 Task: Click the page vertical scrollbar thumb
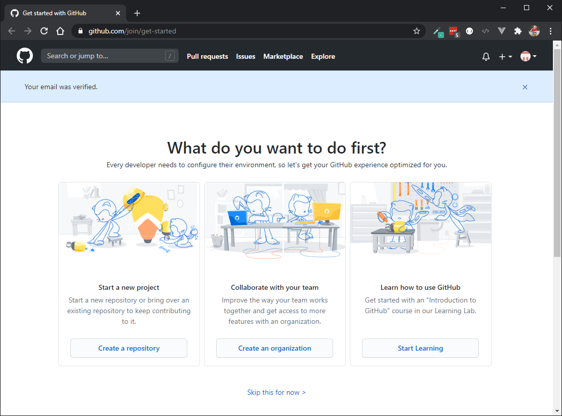coord(556,153)
